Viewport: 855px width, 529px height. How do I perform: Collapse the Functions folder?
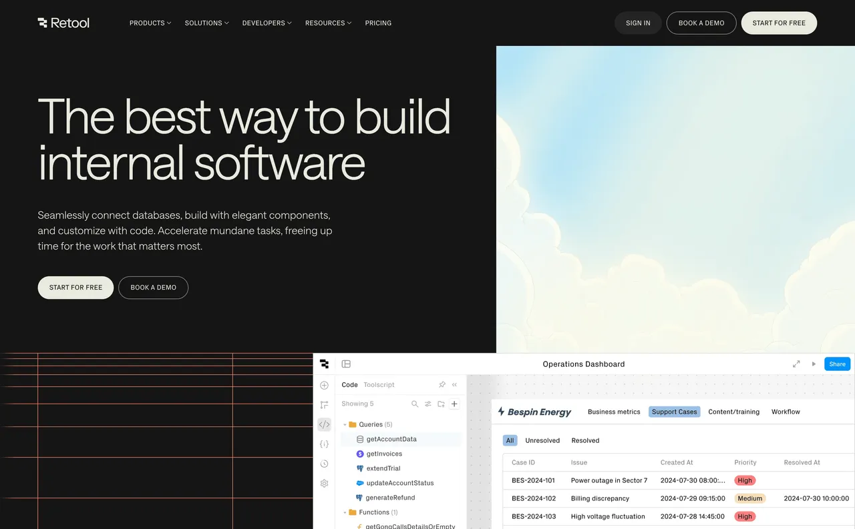(345, 512)
